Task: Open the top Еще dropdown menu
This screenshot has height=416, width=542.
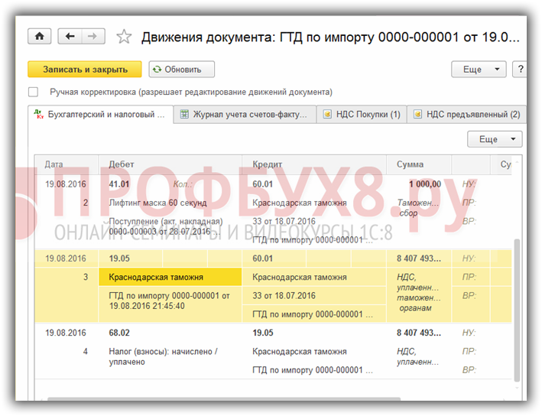Action: 479,70
